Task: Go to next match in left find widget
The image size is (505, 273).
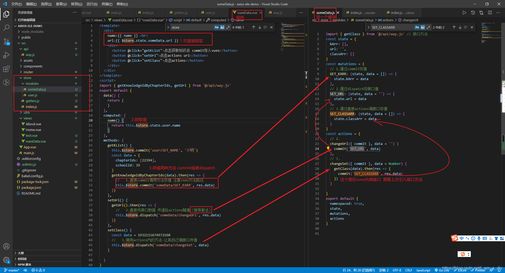Action: tap(260, 27)
